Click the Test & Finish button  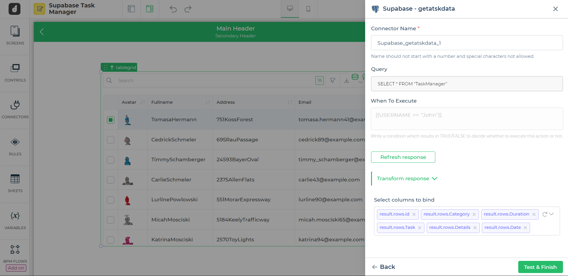tap(540, 267)
